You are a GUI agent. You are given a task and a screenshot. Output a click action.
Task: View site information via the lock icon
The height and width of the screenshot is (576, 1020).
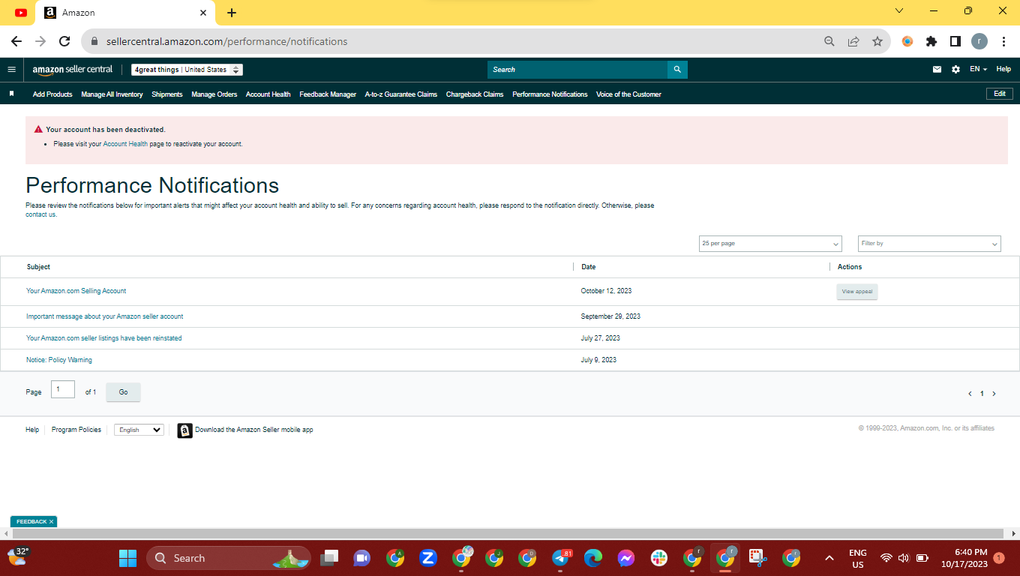tap(94, 42)
